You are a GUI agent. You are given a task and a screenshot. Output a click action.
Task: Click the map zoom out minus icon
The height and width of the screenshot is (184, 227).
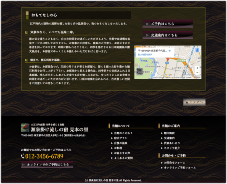point(197,73)
